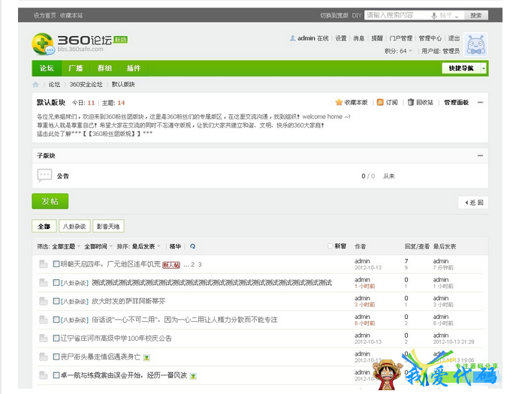Open the 广播 nav tab

point(76,68)
